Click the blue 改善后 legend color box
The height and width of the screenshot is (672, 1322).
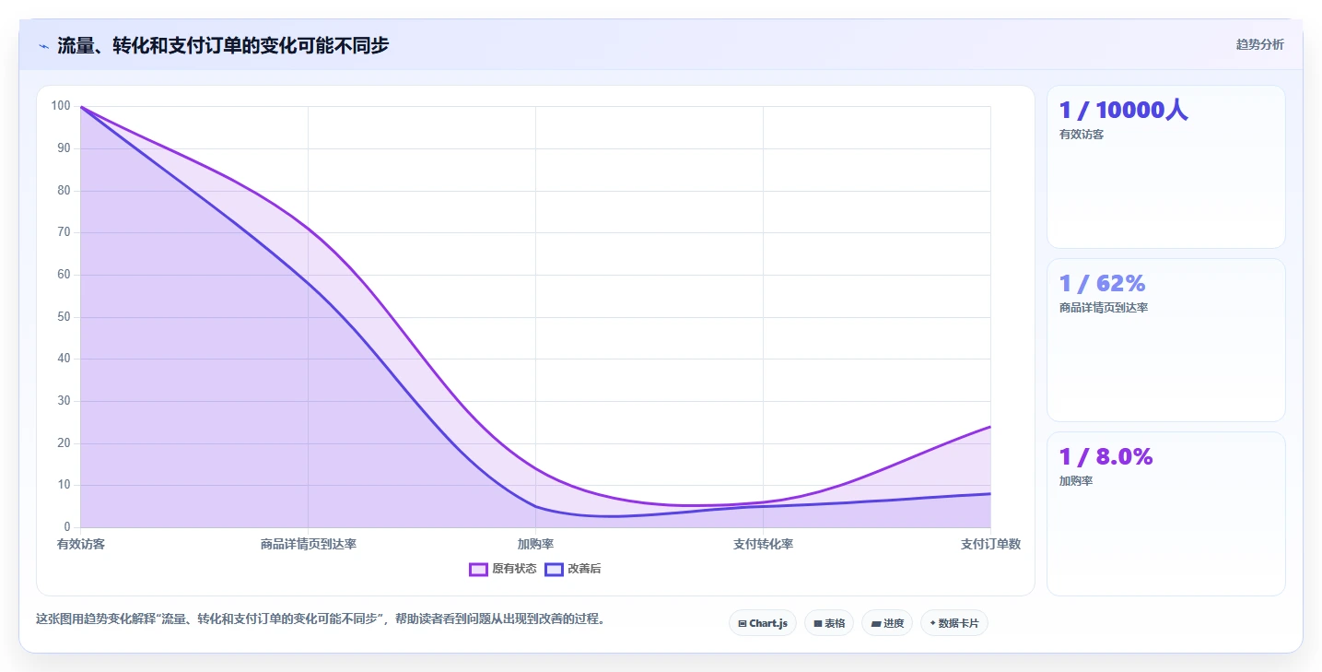tap(554, 569)
